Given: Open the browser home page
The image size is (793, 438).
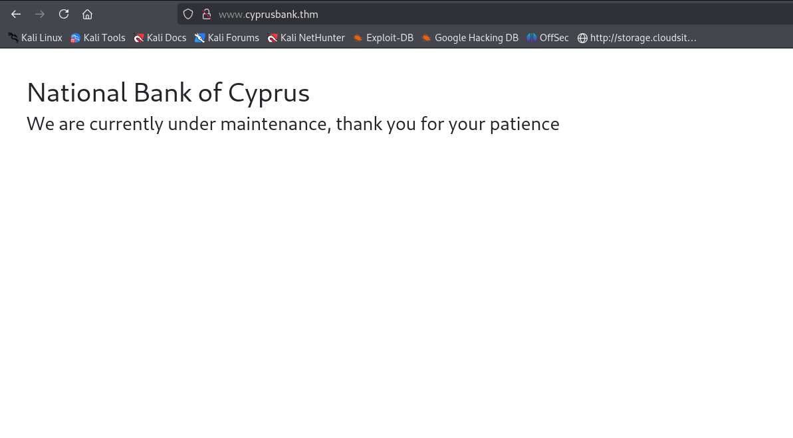Looking at the screenshot, I should pos(88,14).
